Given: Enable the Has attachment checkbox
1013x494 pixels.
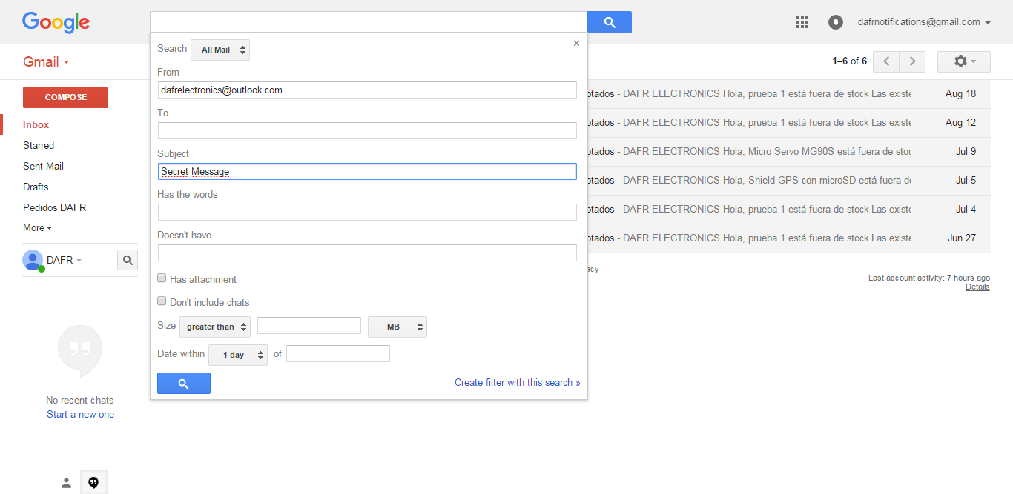Looking at the screenshot, I should 162,278.
